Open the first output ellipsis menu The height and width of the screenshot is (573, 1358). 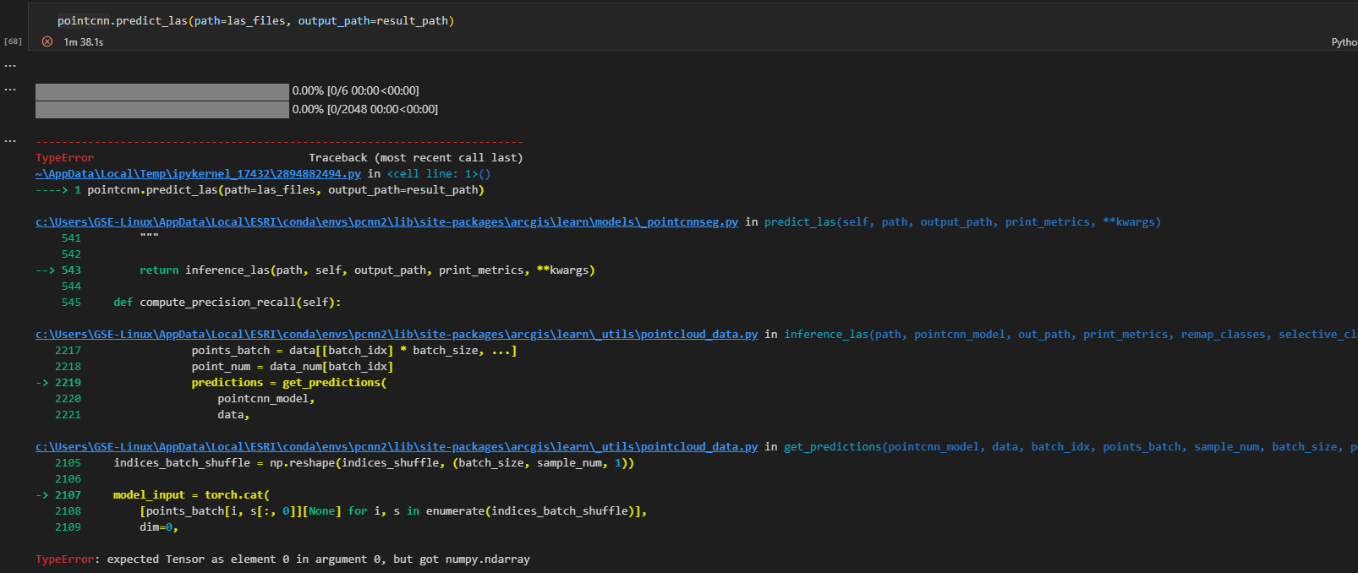pyautogui.click(x=10, y=65)
